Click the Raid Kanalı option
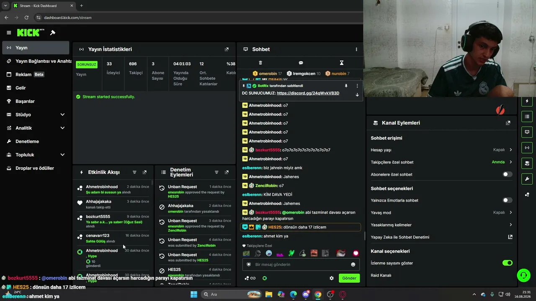536x301 pixels. tap(381, 275)
